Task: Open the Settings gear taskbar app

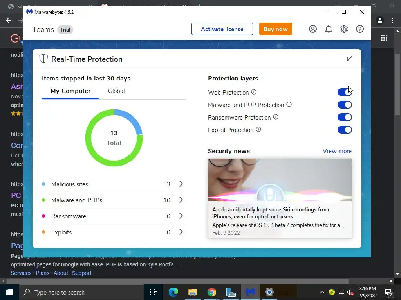Action: pyautogui.click(x=269, y=292)
